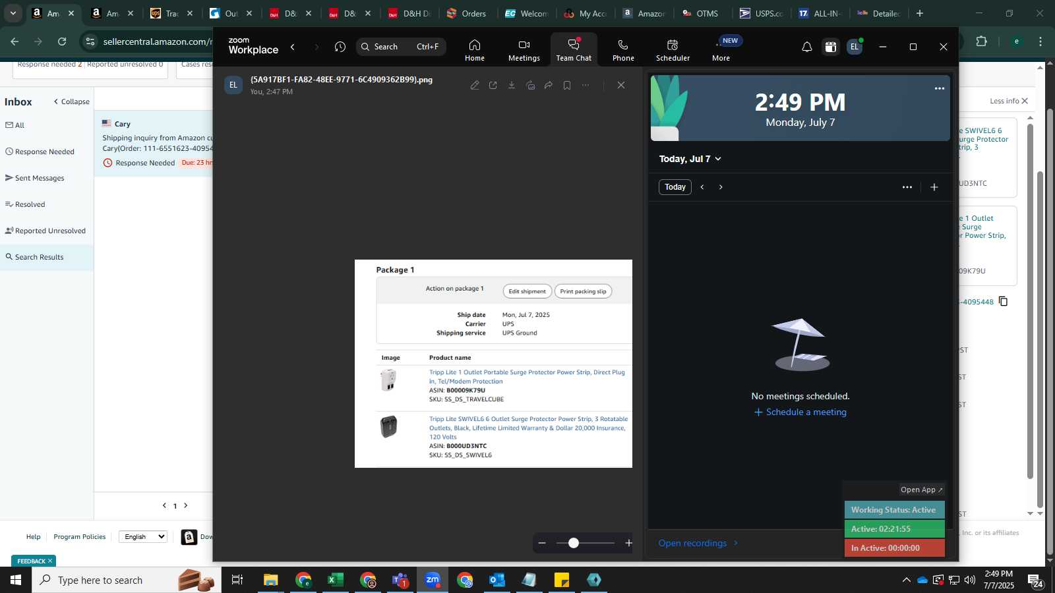Click the Today button in calendar

coord(675,187)
